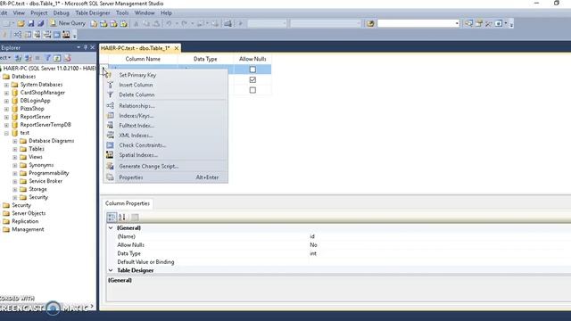This screenshot has width=571, height=321.
Task: Open the Connect dropdown in Object Explorer
Action: point(5,58)
